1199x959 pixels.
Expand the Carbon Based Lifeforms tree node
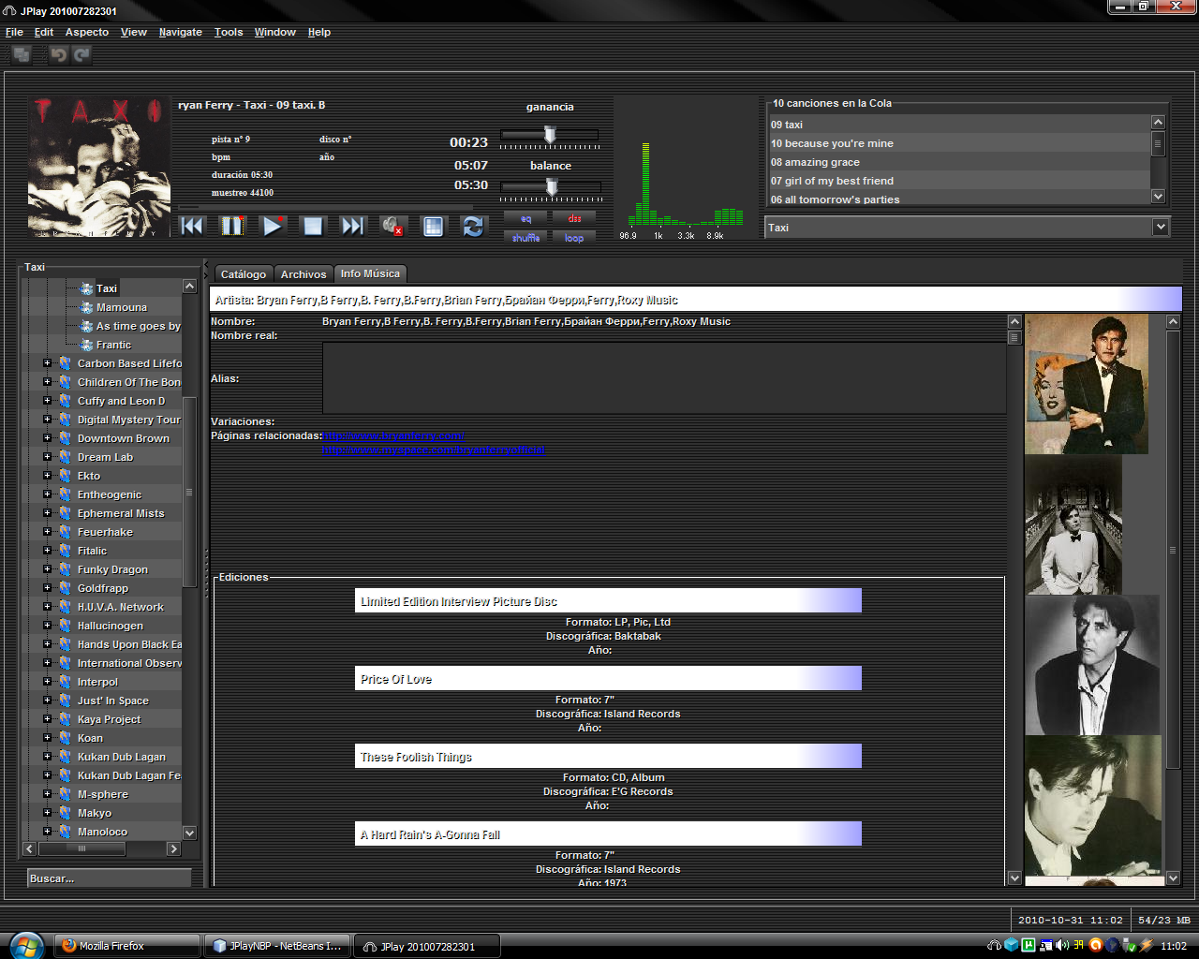click(47, 363)
